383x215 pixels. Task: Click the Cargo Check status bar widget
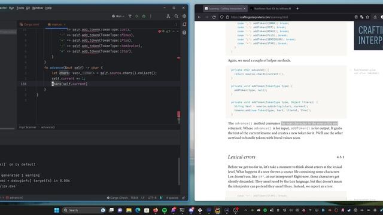(117, 198)
